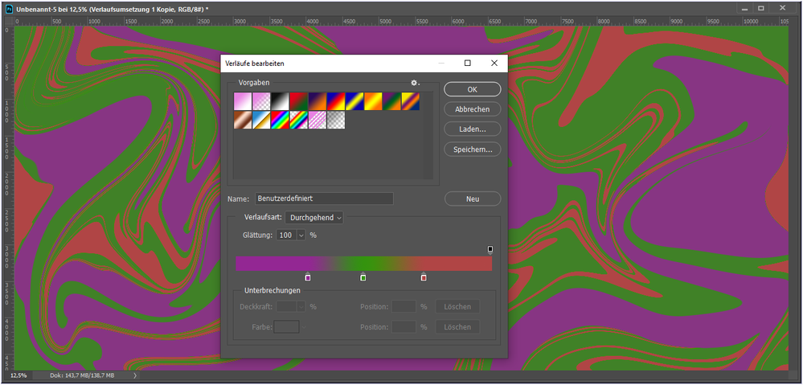Open the Deckkraft dropdown arrow
Screen dimensions: 803x385
[301, 307]
